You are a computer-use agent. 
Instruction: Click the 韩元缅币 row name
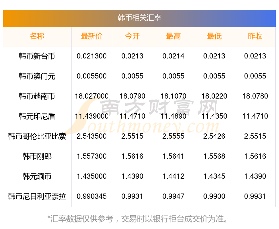click(x=37, y=176)
